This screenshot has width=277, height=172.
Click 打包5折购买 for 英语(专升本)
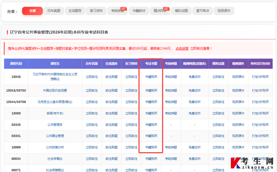260,113
